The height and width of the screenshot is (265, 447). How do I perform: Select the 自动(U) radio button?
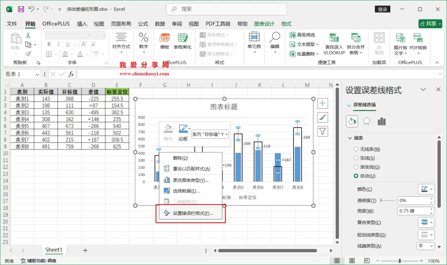point(356,176)
